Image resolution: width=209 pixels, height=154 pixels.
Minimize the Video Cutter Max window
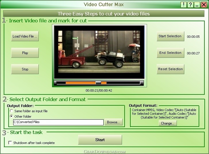coord(197,5)
